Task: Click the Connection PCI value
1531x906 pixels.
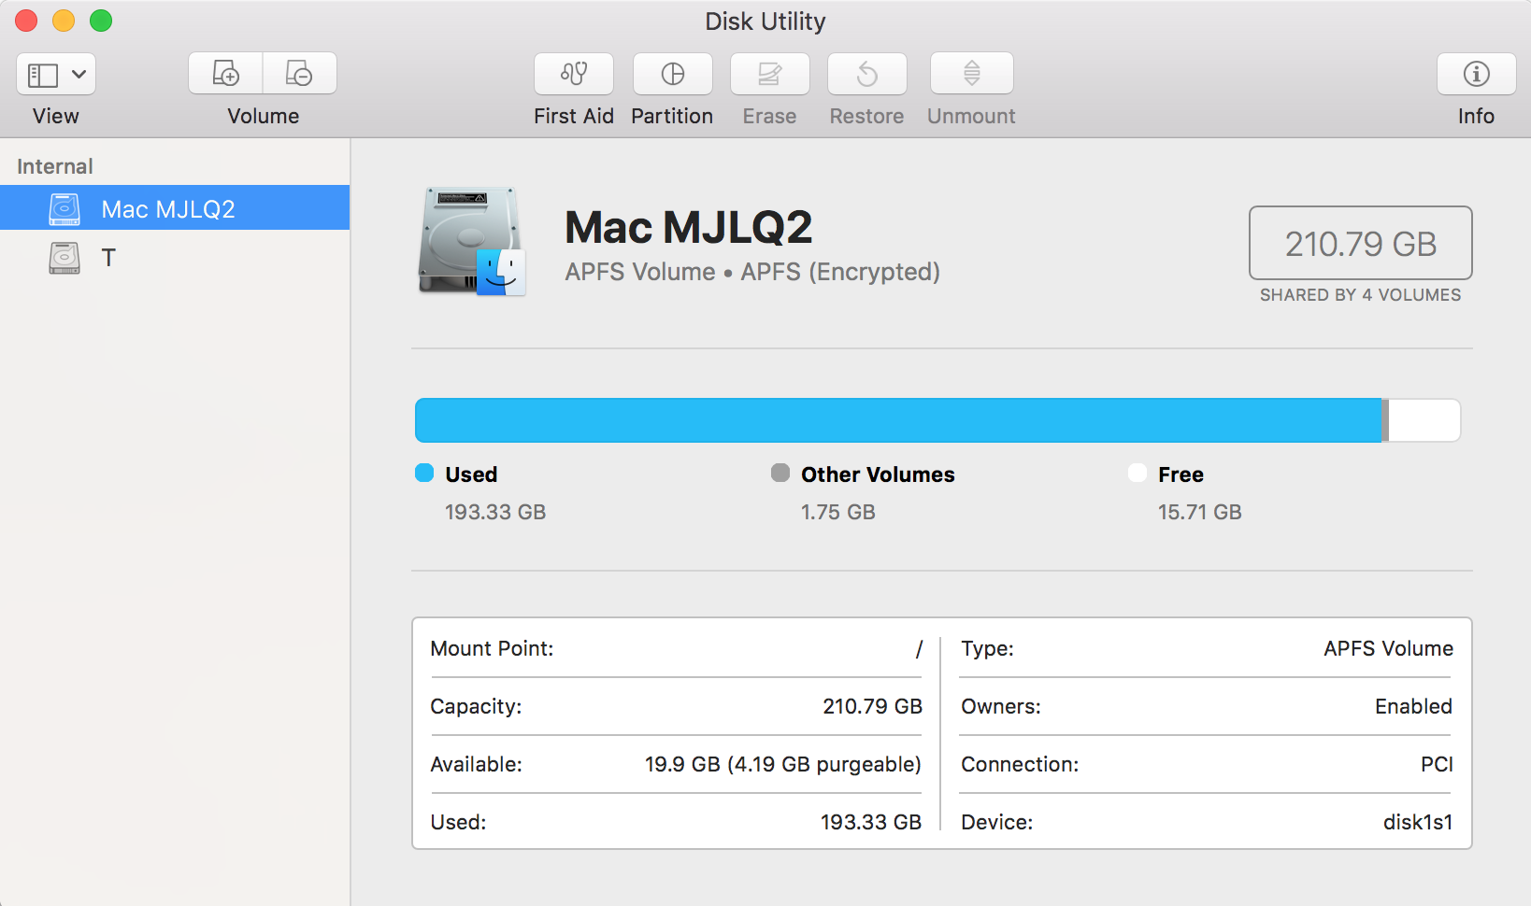Action: 1437,764
